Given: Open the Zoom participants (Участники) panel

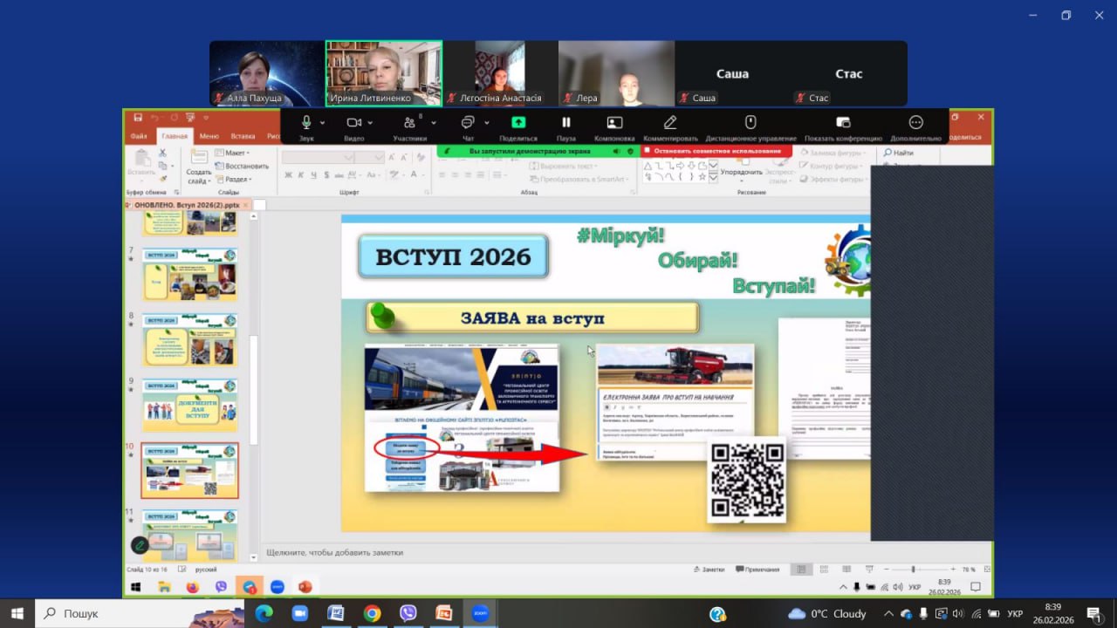Looking at the screenshot, I should point(408,123).
